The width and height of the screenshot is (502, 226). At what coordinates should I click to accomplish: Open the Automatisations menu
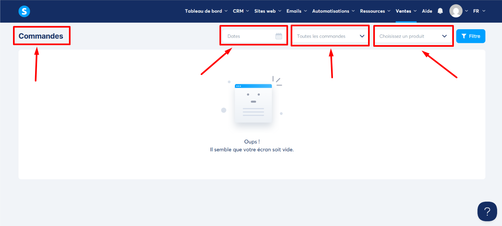(x=333, y=11)
